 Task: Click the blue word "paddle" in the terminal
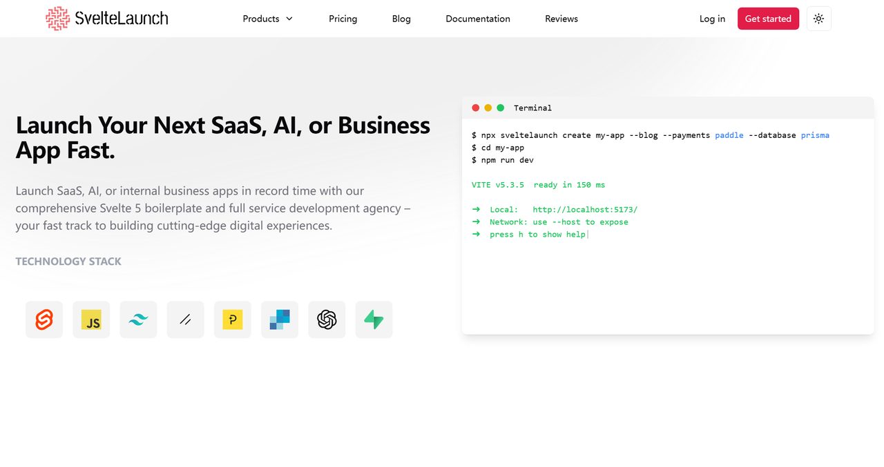coord(729,135)
